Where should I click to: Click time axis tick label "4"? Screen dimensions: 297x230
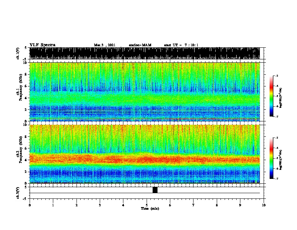123,205
